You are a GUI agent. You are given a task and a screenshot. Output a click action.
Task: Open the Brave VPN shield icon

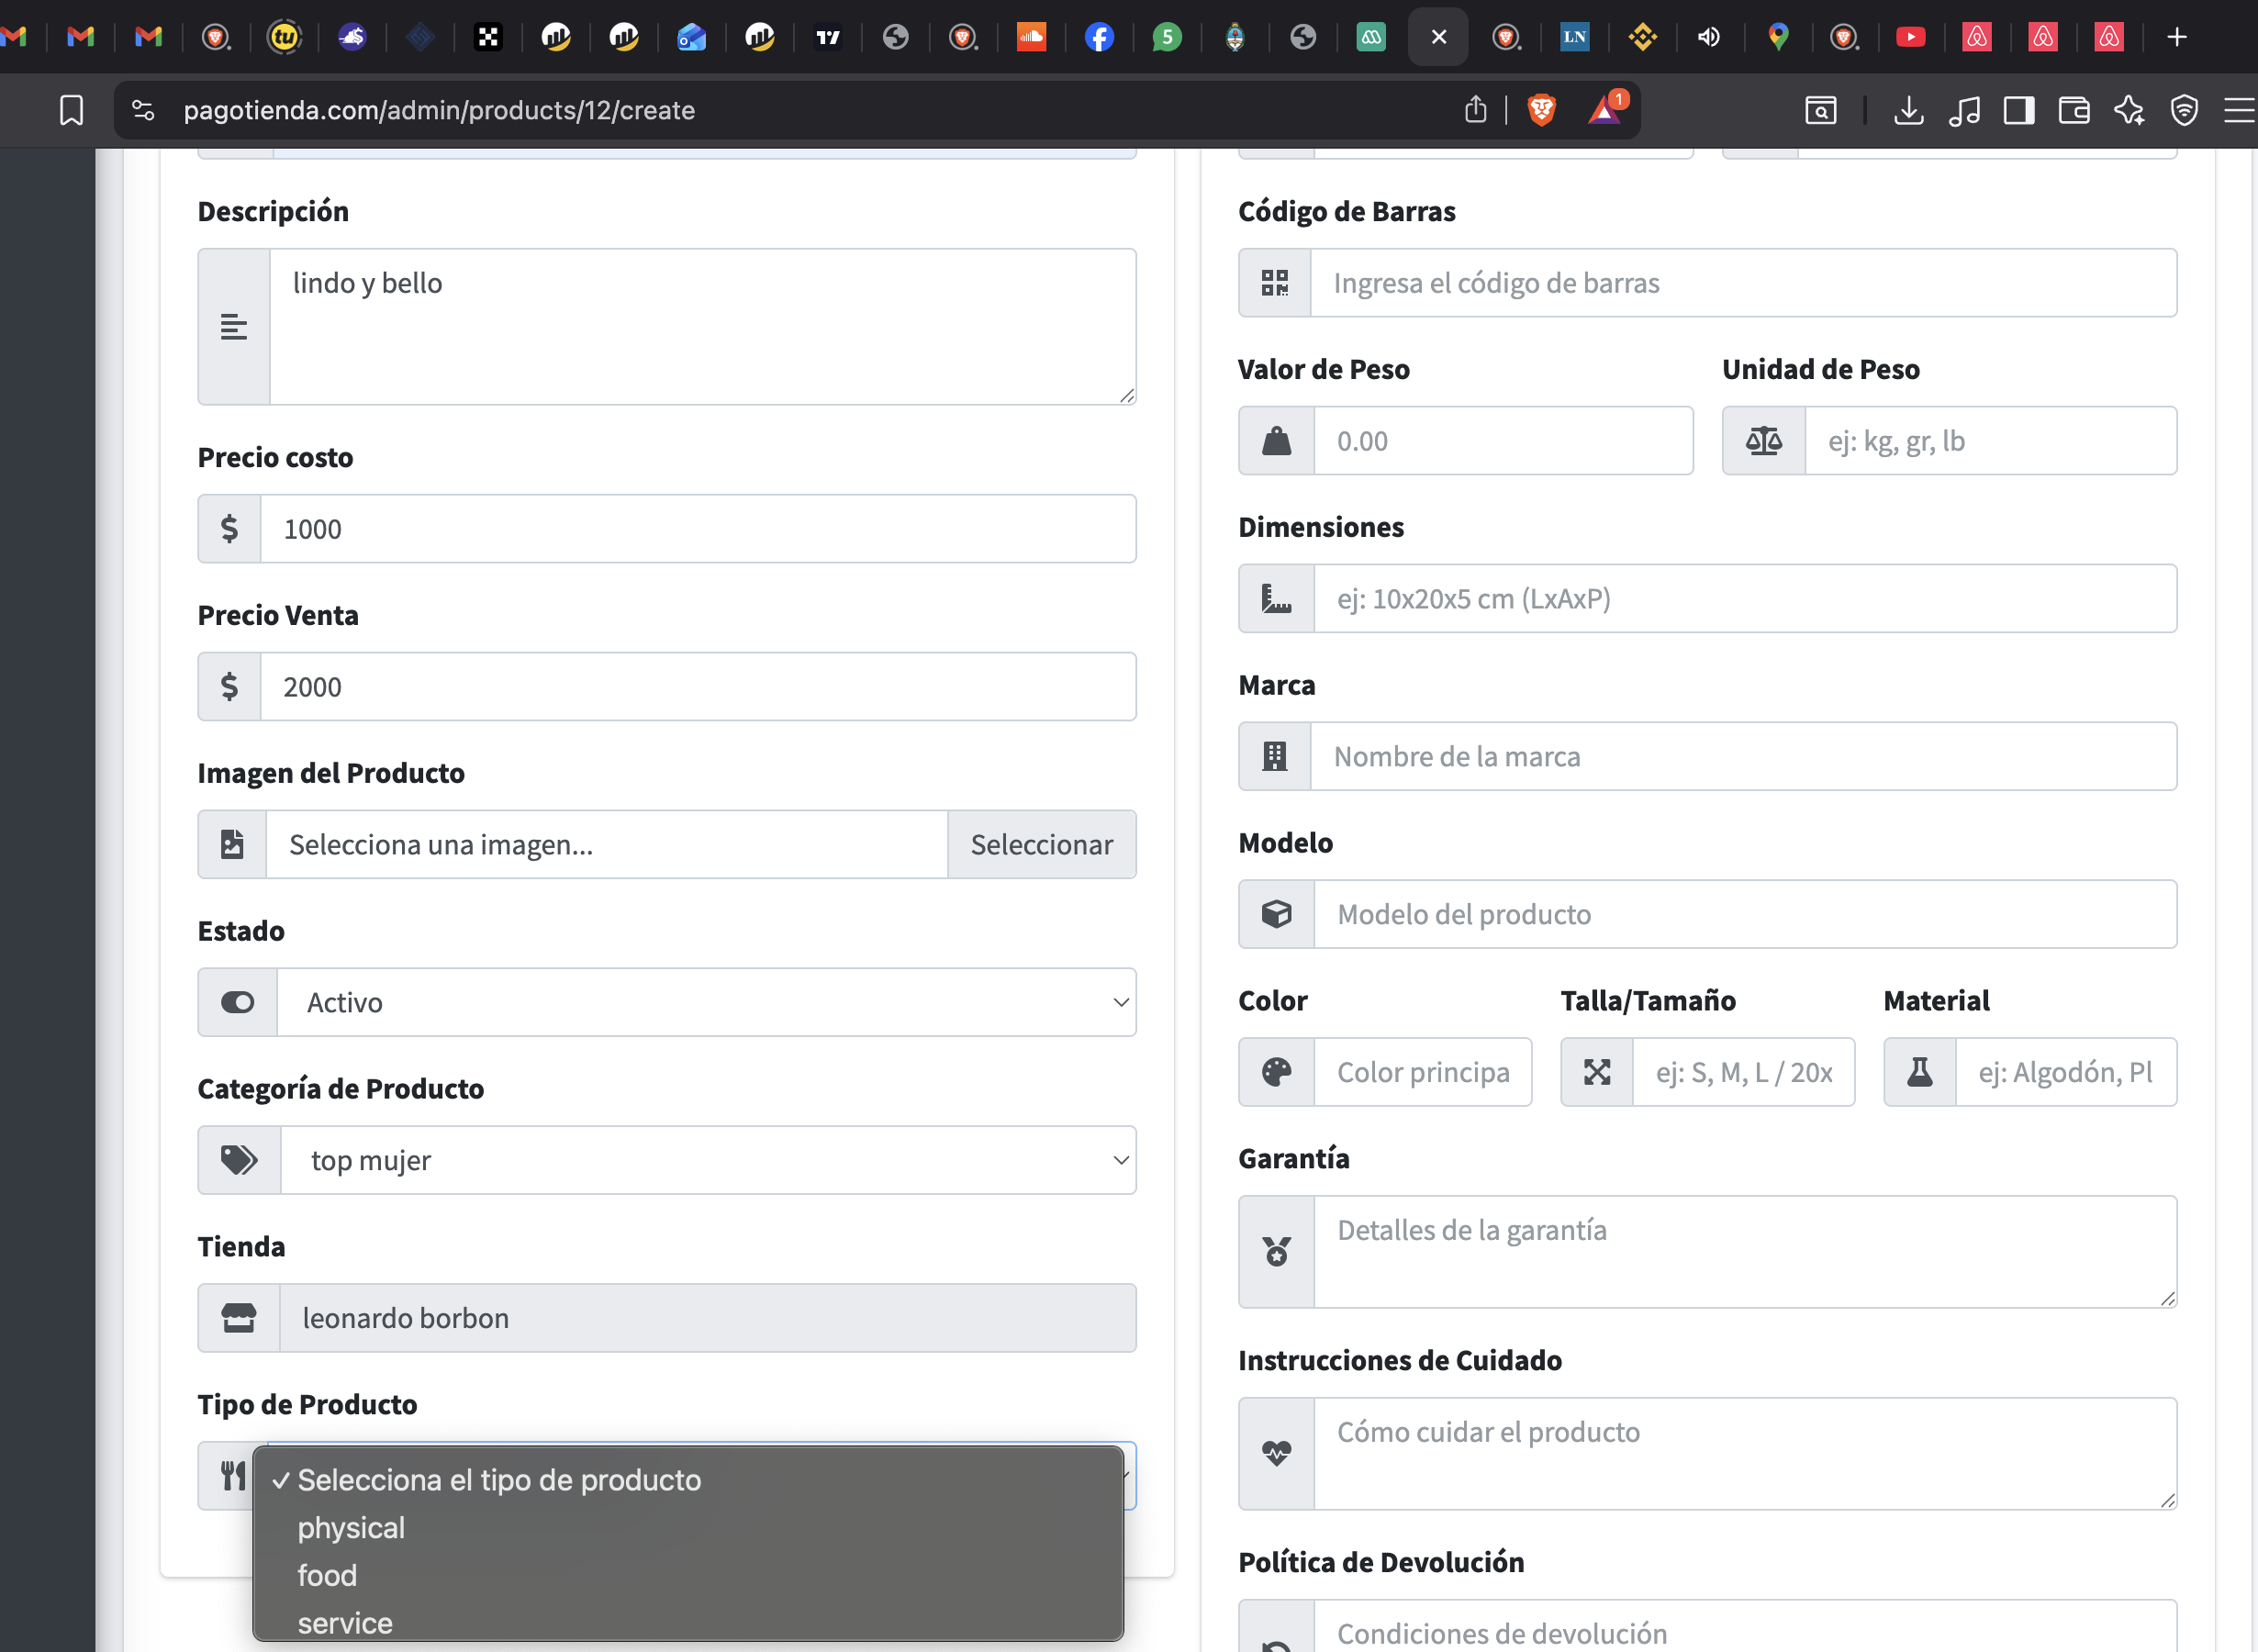pos(2184,110)
